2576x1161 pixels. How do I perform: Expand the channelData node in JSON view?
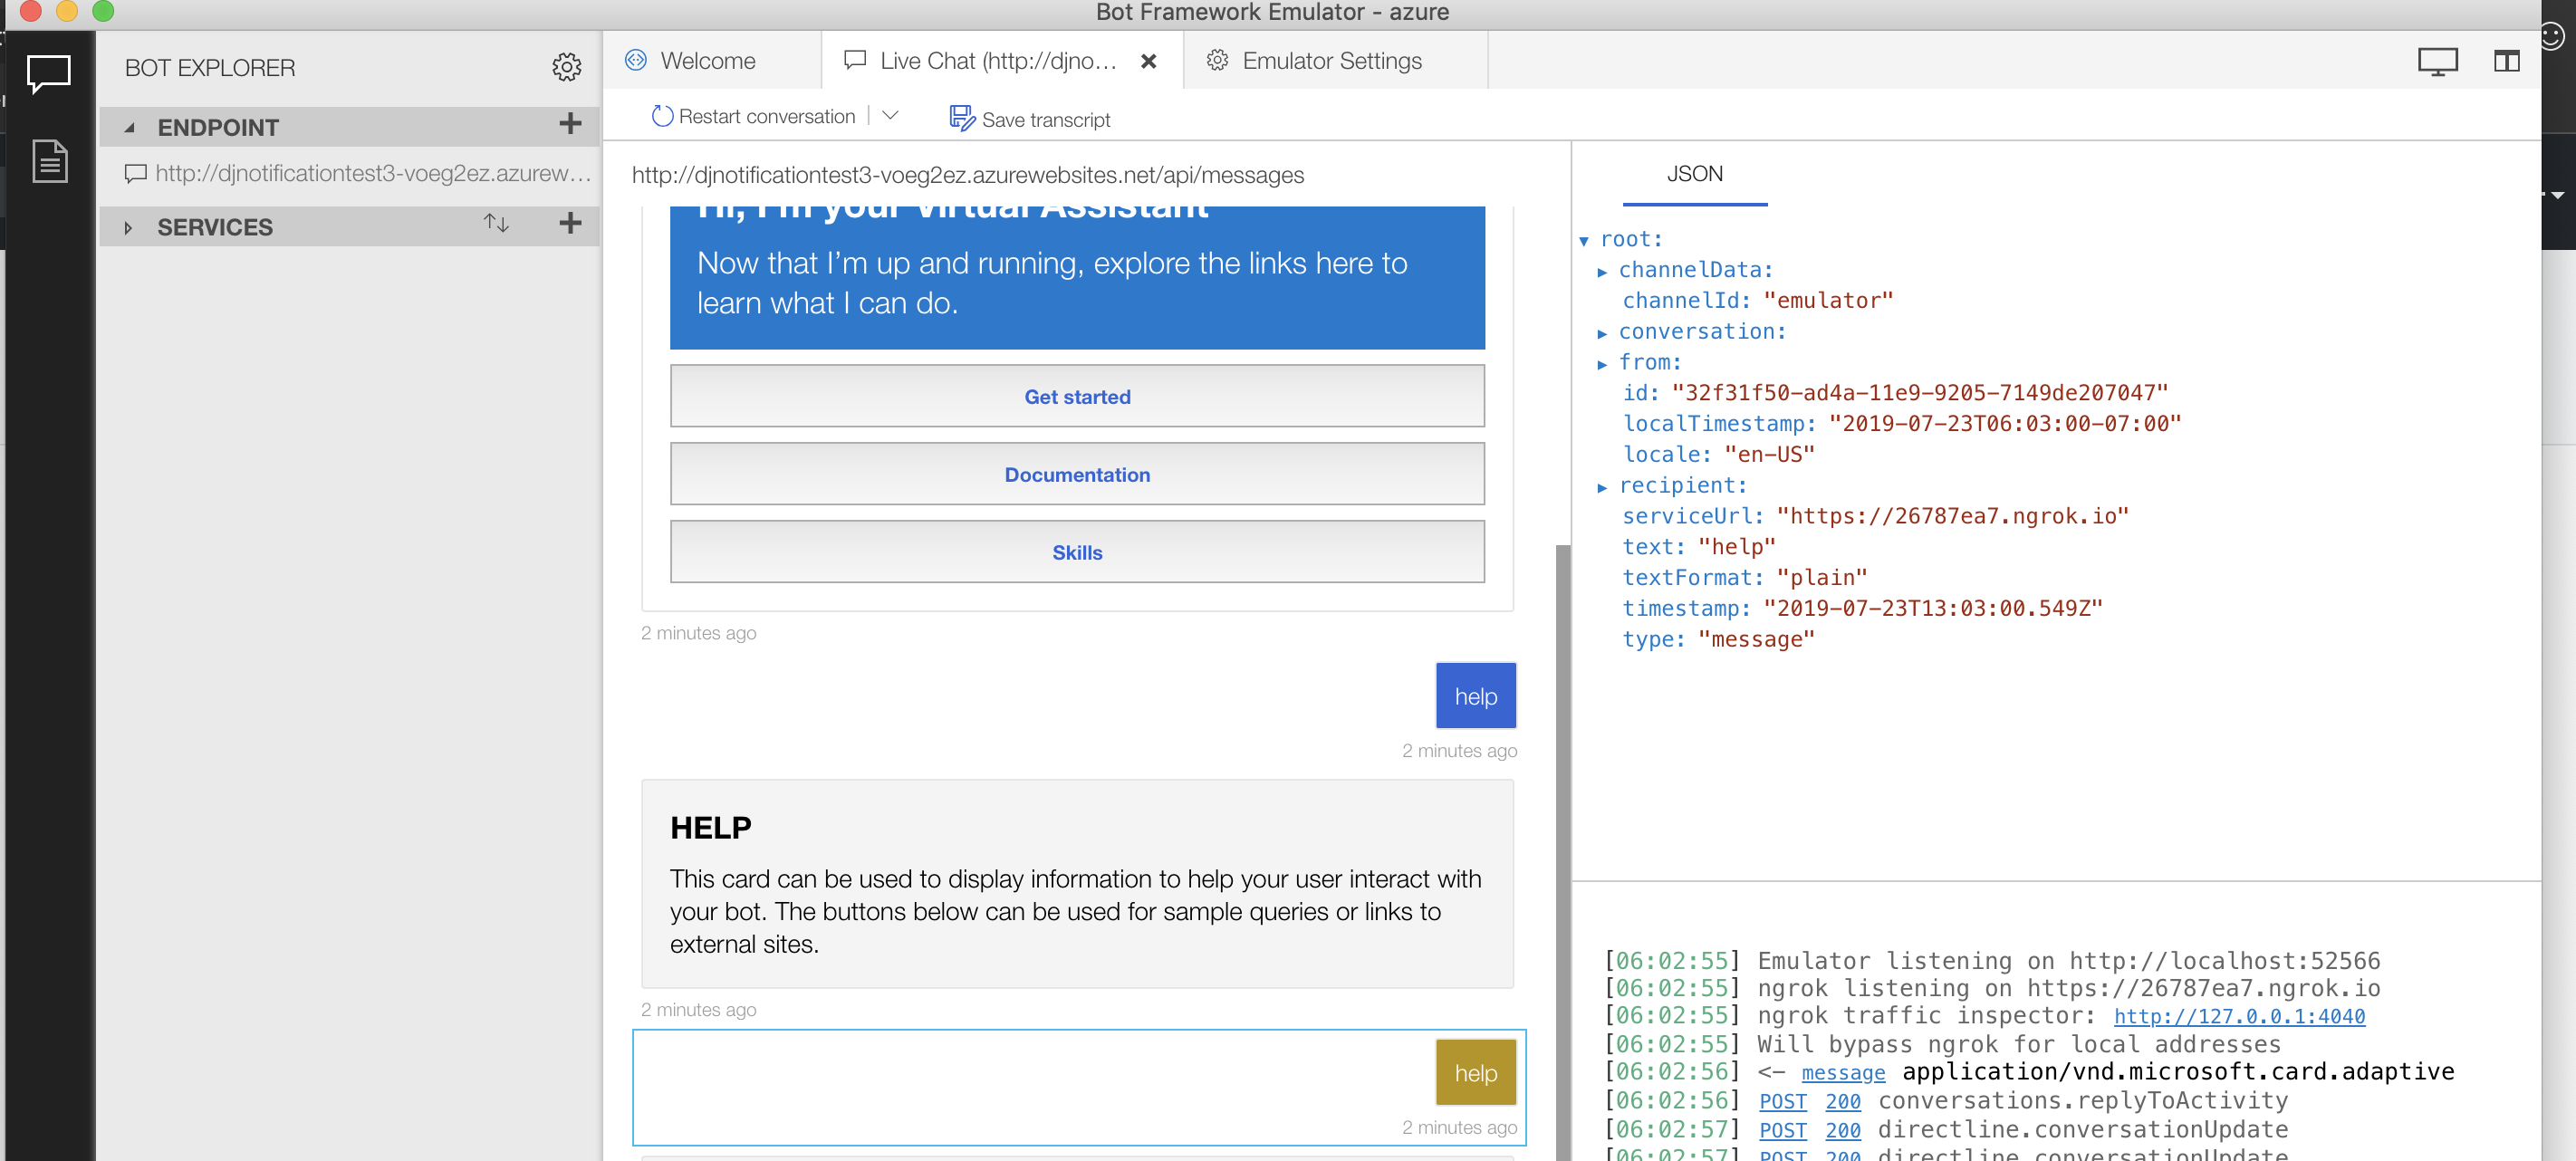pyautogui.click(x=1603, y=270)
